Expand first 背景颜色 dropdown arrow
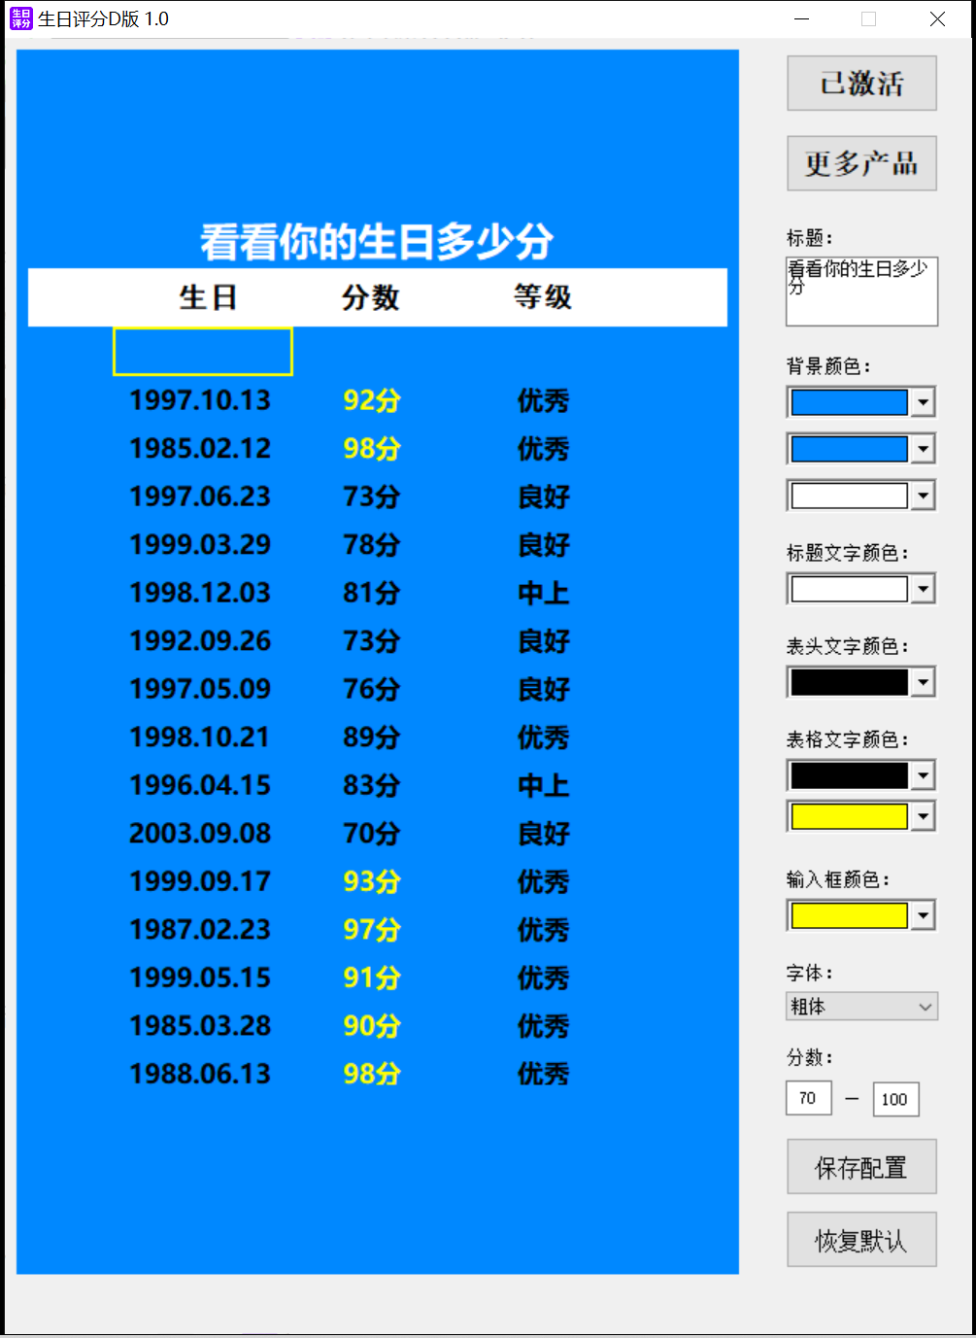 (x=923, y=402)
